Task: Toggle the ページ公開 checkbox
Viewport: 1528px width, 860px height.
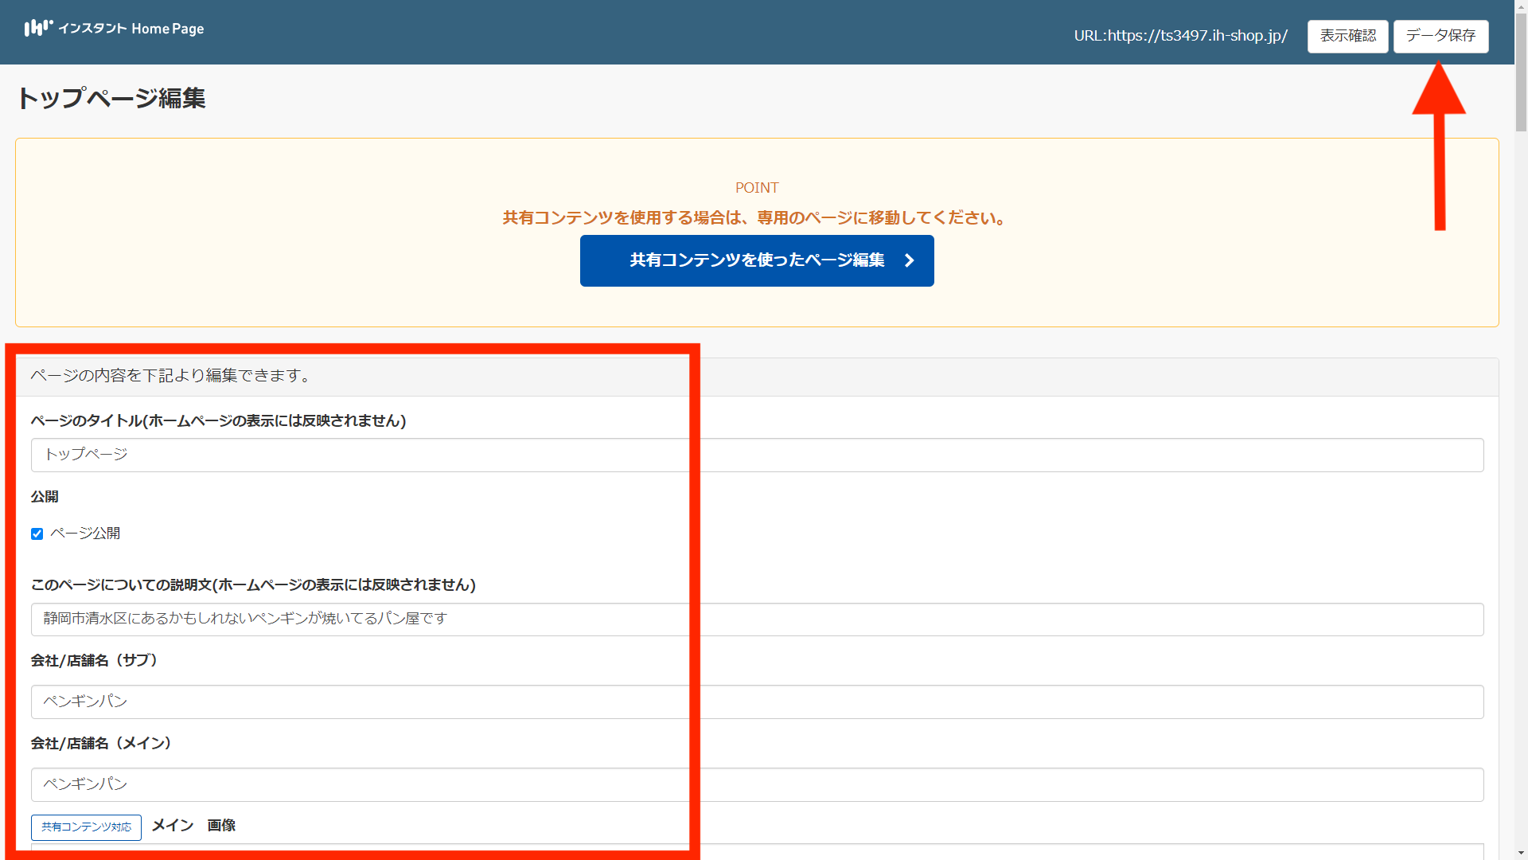Action: click(37, 534)
